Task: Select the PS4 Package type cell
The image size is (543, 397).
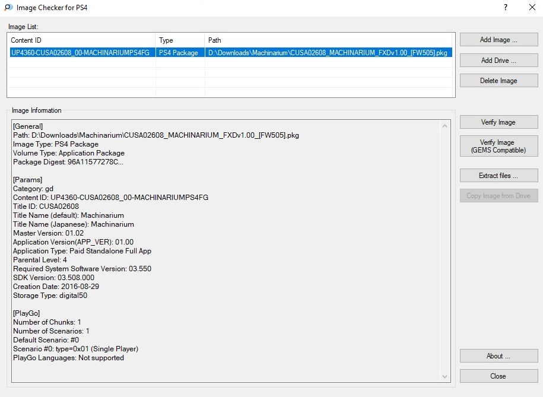Action: click(179, 53)
